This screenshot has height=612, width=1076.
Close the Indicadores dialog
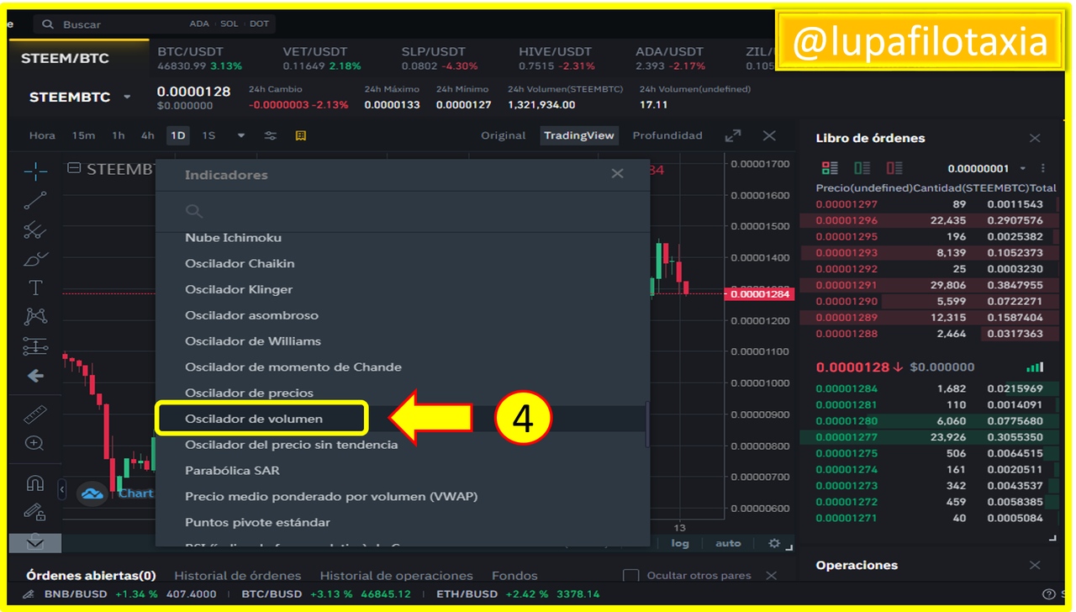coord(617,173)
